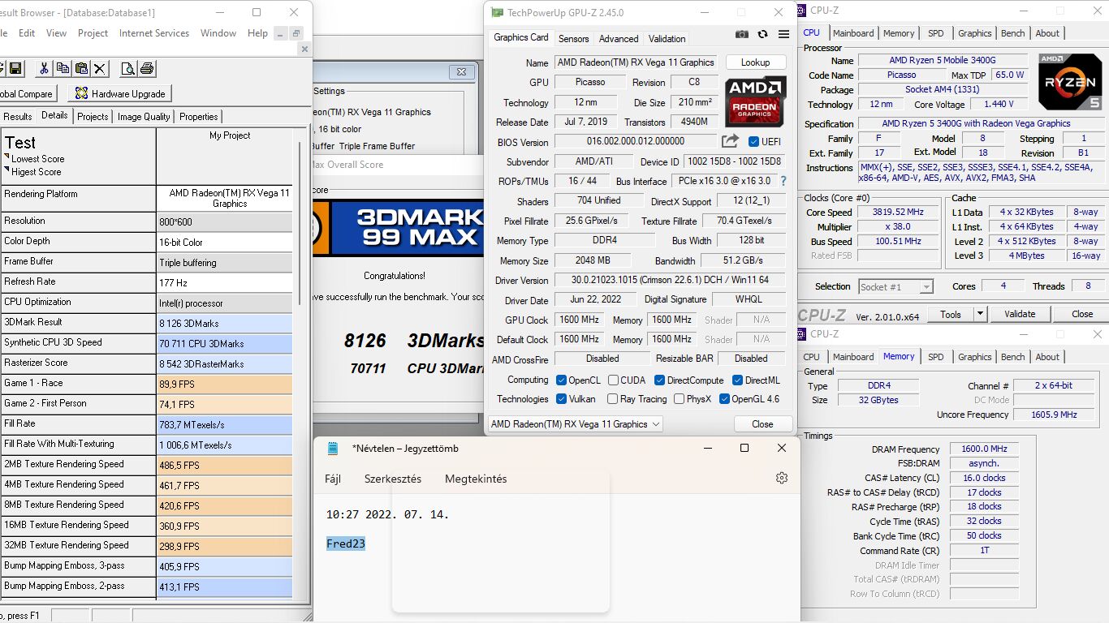The image size is (1109, 623).
Task: Click the Lookup button in GPU-Z
Action: point(755,62)
